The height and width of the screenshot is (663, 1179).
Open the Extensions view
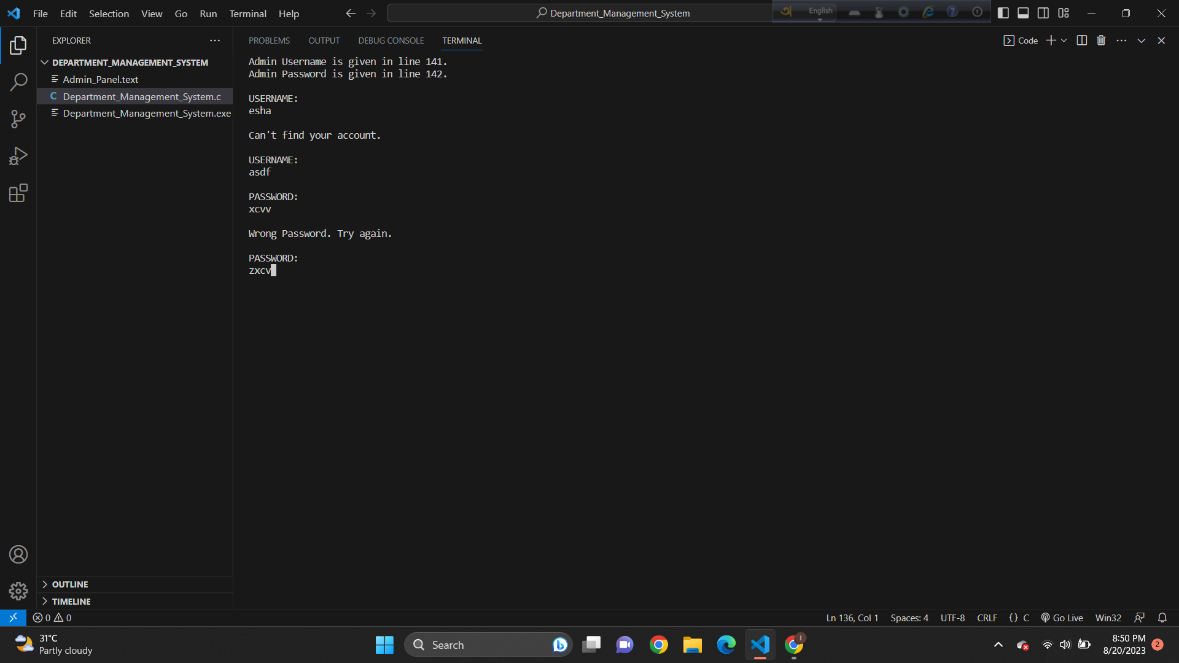point(18,192)
